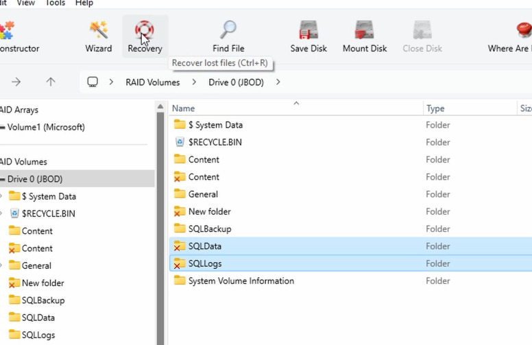Open the Help menu
Image resolution: width=532 pixels, height=345 pixels.
point(84,3)
